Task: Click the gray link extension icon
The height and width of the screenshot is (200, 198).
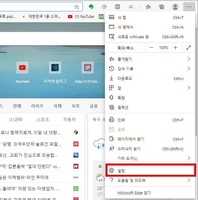Action: tap(104, 7)
